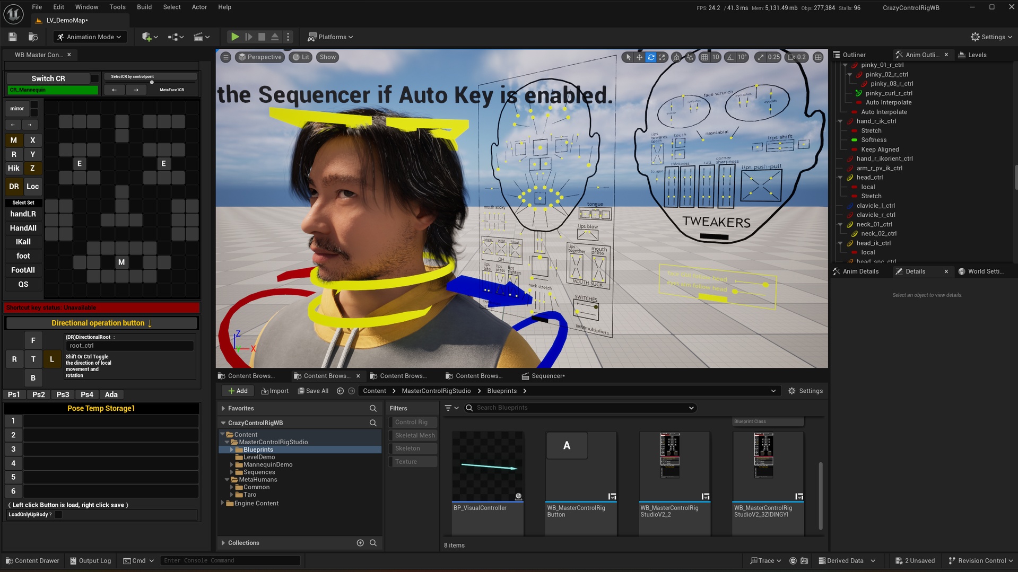Click Import in Content Browser

tap(274, 391)
